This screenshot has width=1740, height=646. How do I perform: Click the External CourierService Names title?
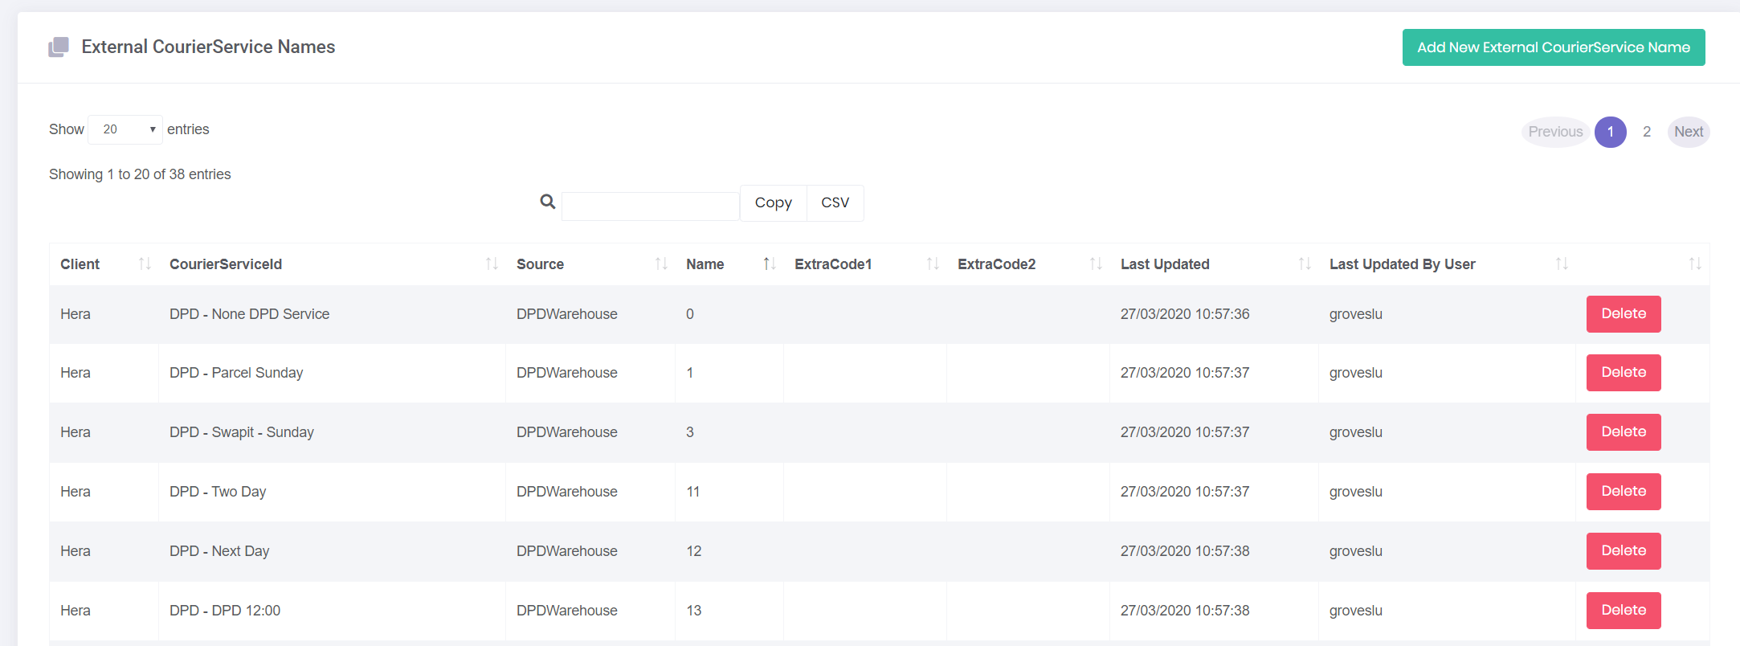pyautogui.click(x=208, y=47)
